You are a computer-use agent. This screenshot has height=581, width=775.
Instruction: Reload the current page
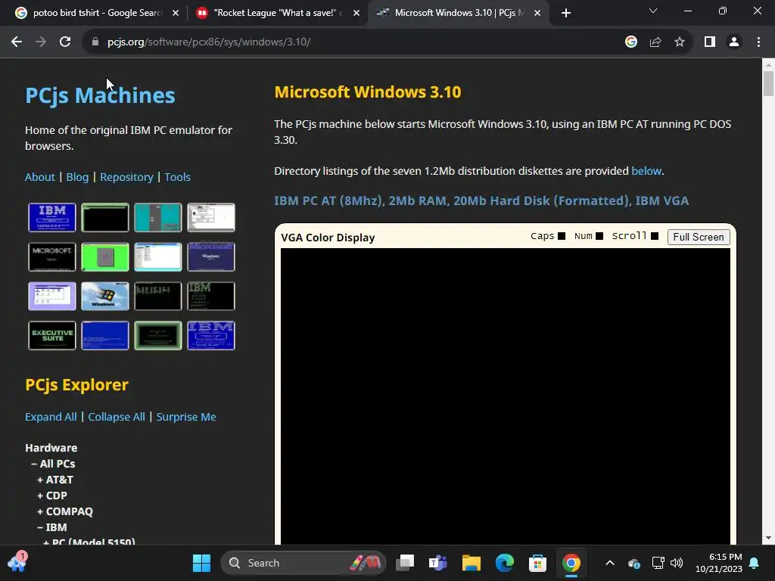[65, 42]
